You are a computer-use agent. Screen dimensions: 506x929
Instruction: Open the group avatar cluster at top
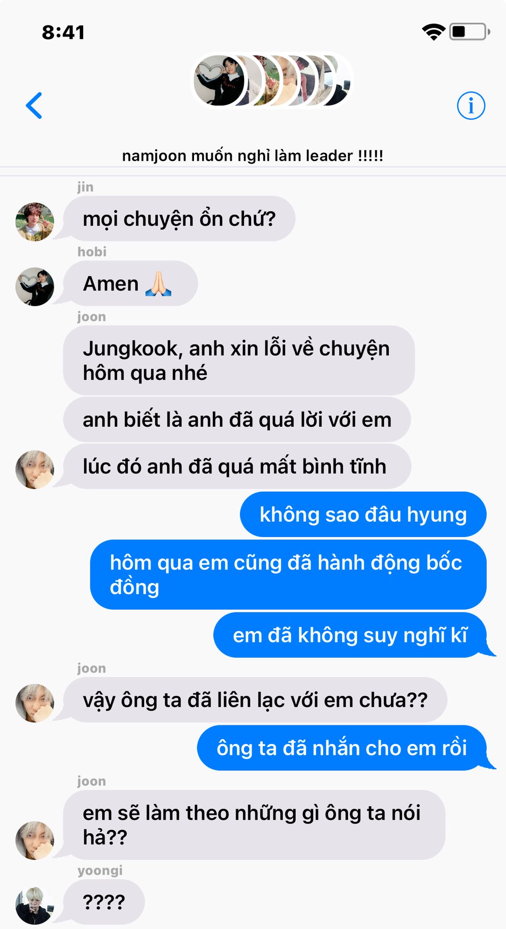[x=272, y=80]
